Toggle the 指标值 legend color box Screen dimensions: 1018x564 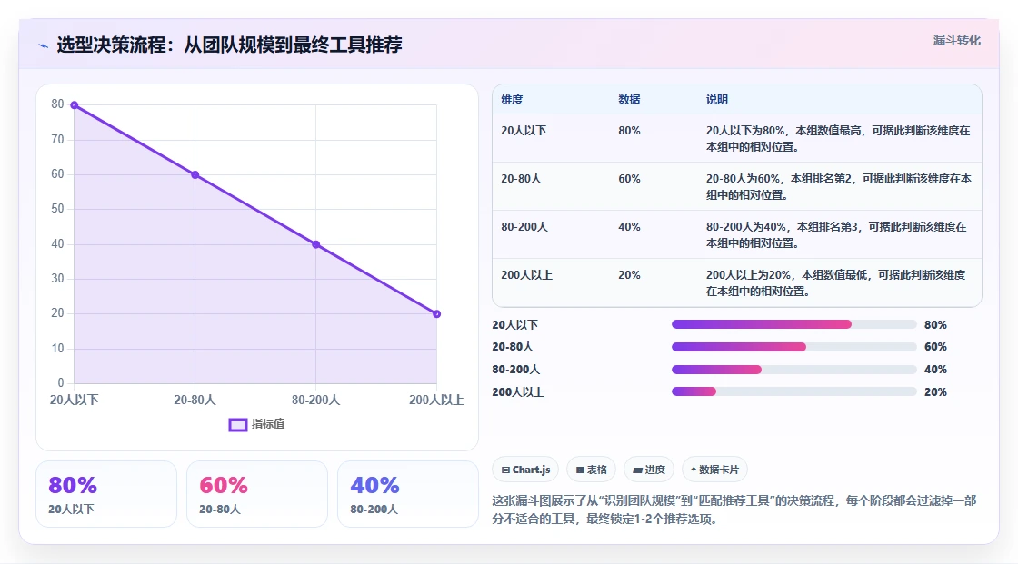237,424
